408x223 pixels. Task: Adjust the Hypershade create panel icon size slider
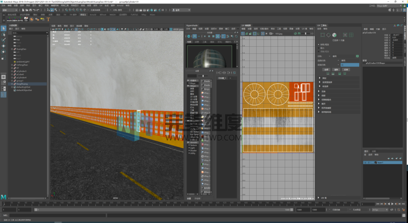point(203,76)
